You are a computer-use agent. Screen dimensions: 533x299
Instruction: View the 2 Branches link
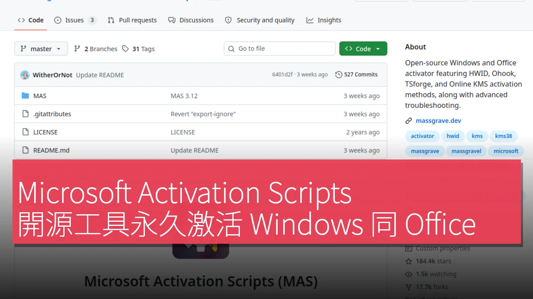coord(96,49)
